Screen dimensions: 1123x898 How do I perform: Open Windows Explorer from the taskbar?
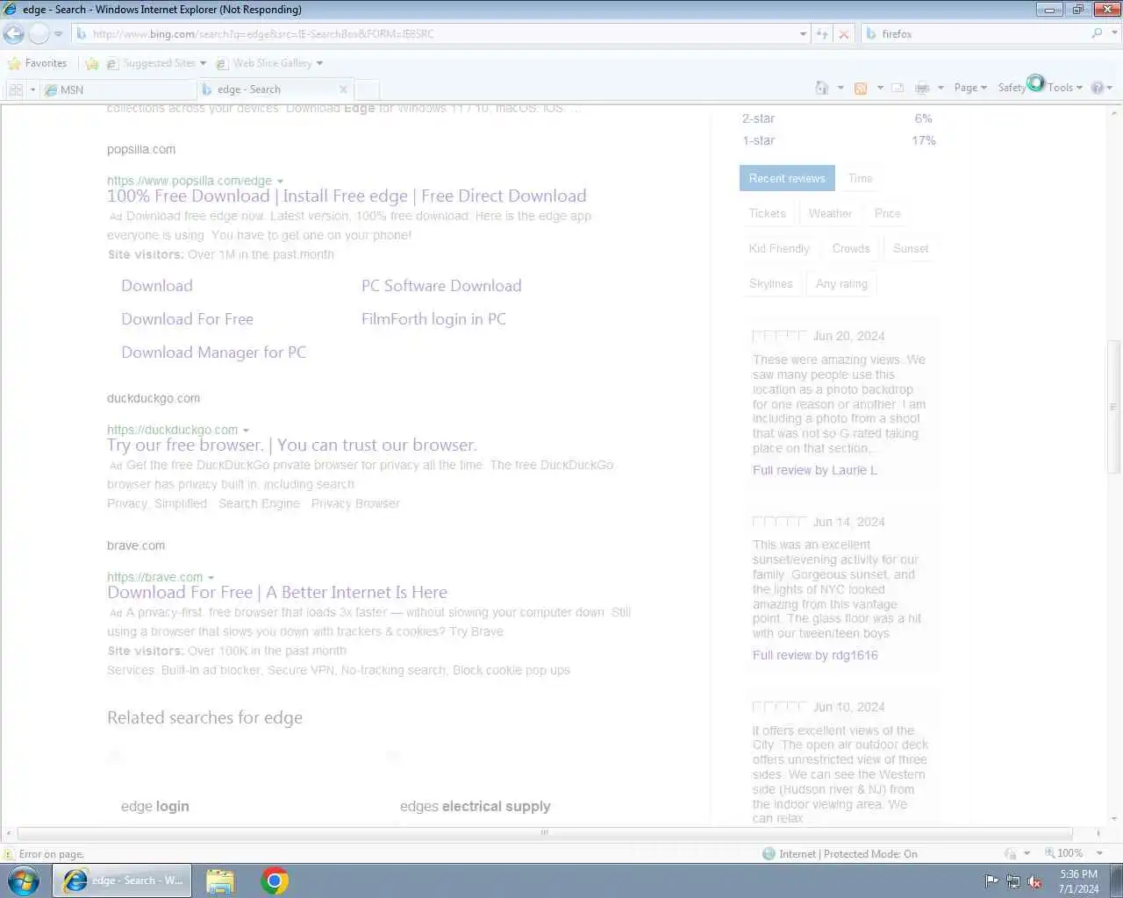[x=219, y=880]
